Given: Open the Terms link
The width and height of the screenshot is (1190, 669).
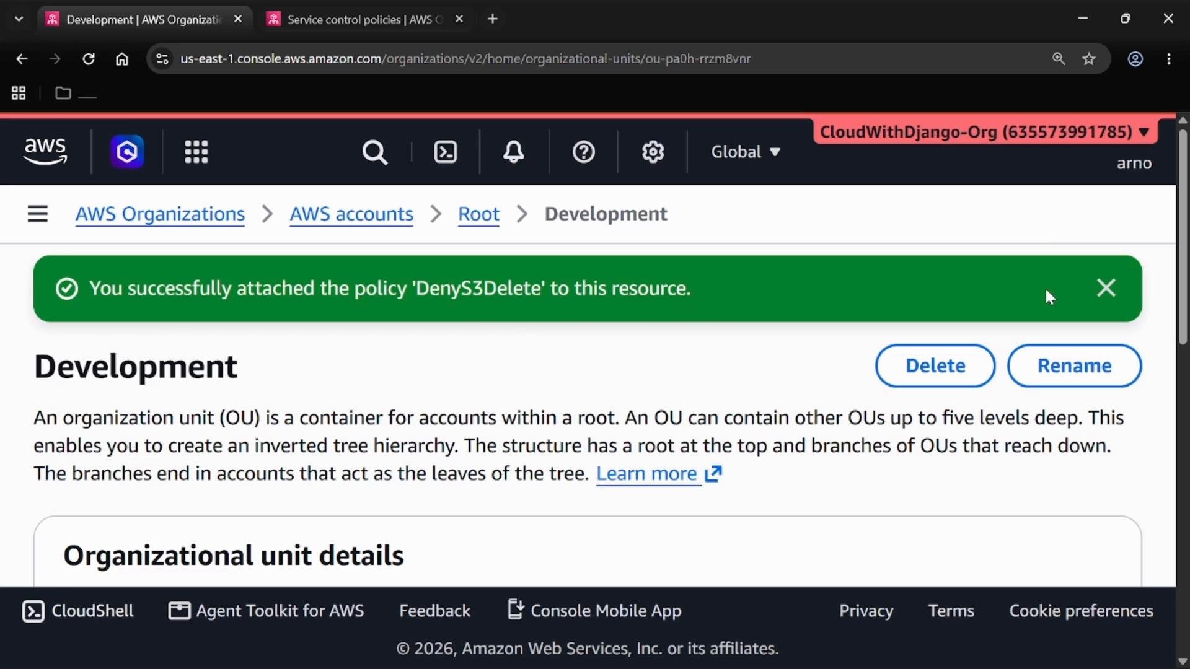Looking at the screenshot, I should click(951, 611).
